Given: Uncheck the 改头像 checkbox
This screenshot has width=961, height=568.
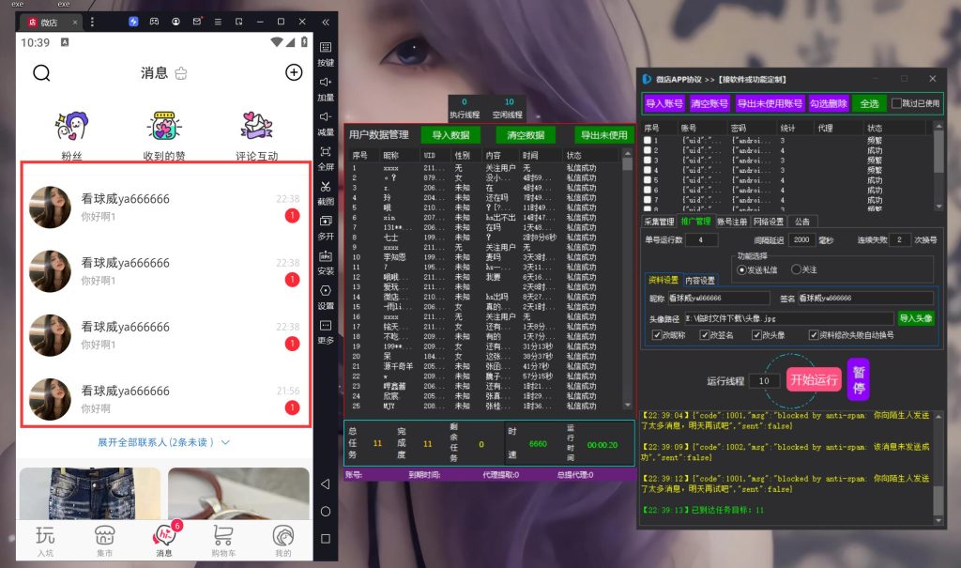Looking at the screenshot, I should [x=756, y=335].
